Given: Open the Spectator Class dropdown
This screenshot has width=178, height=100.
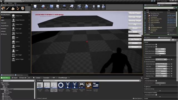Looking at the screenshot, I should 161,76.
